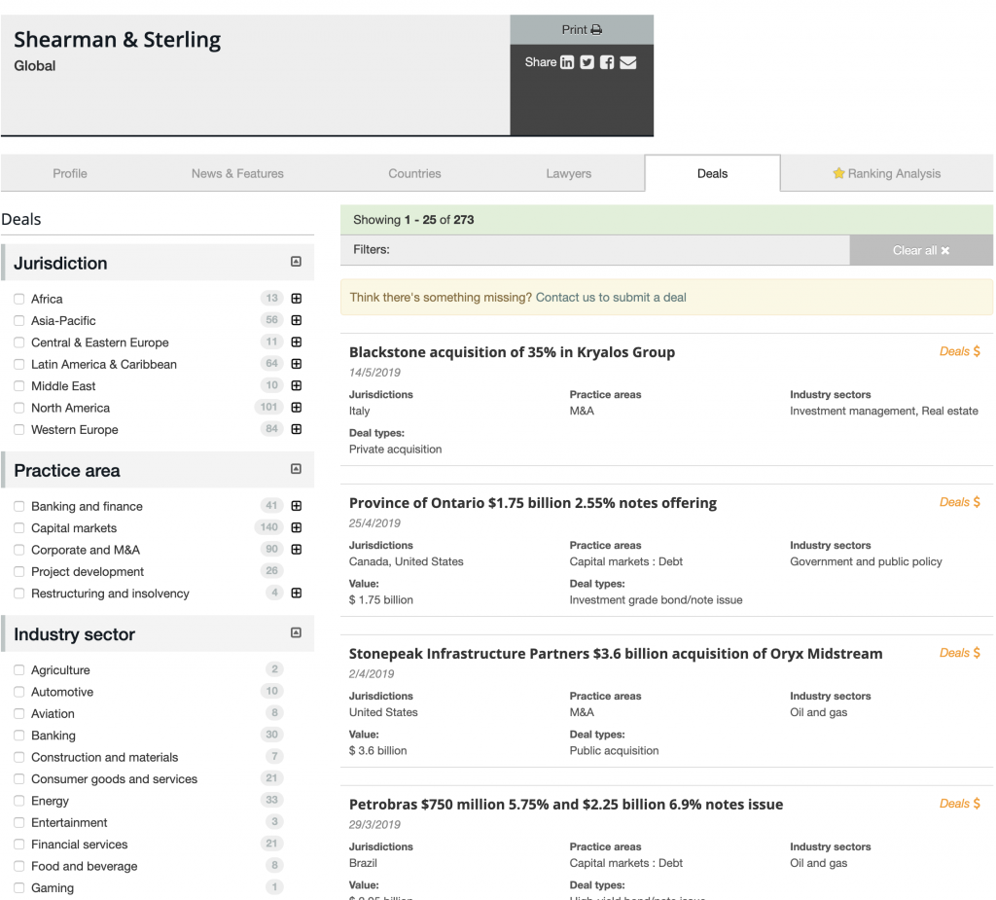996x900 pixels.
Task: Collapse the Industry sector filter section
Action: tap(296, 633)
